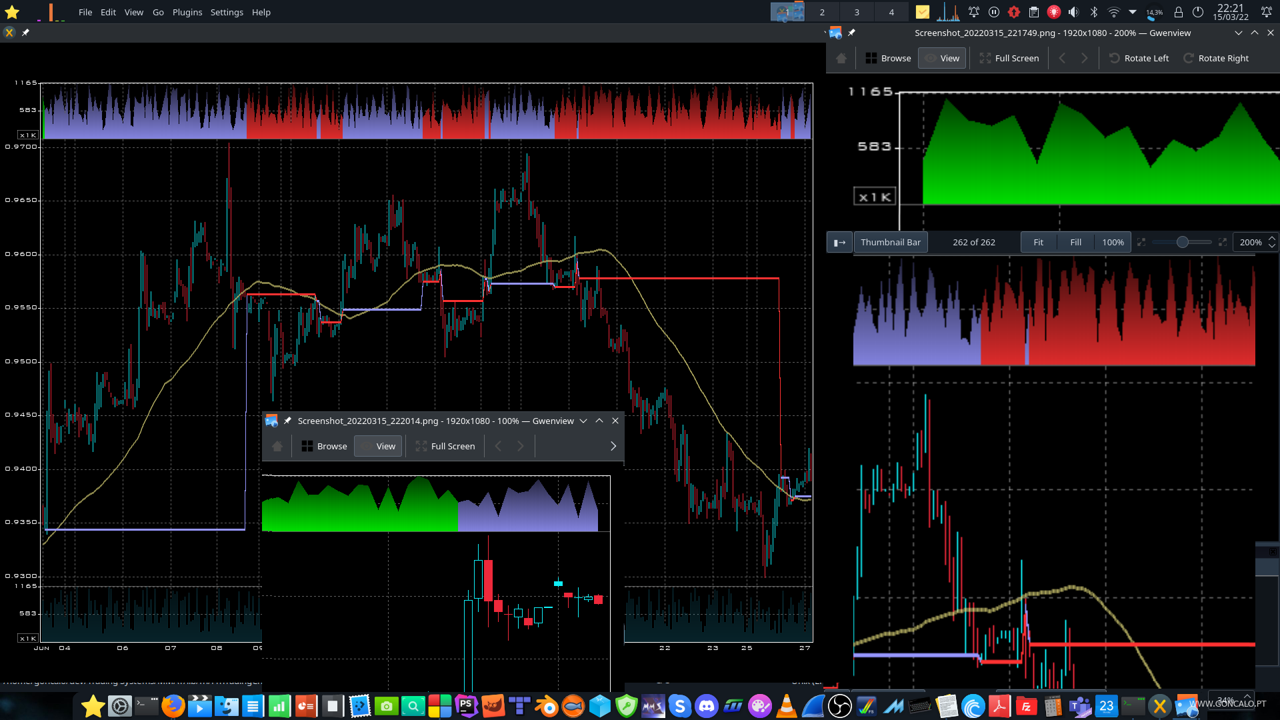This screenshot has width=1280, height=720.
Task: Open the audio volume tray icon
Action: [1073, 12]
